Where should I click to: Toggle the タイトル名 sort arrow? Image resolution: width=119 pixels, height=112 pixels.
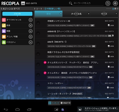(x=89, y=14)
